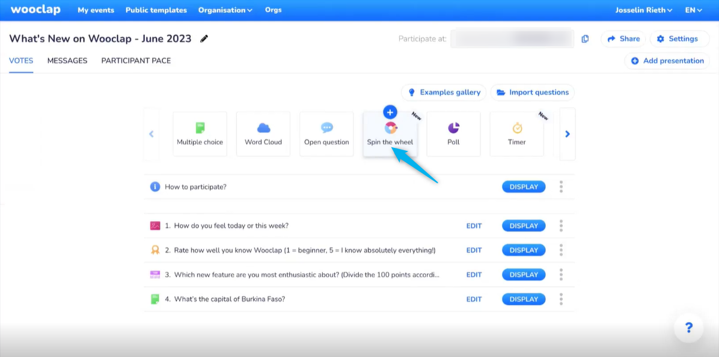Switch to the VOTES tab

(x=21, y=61)
